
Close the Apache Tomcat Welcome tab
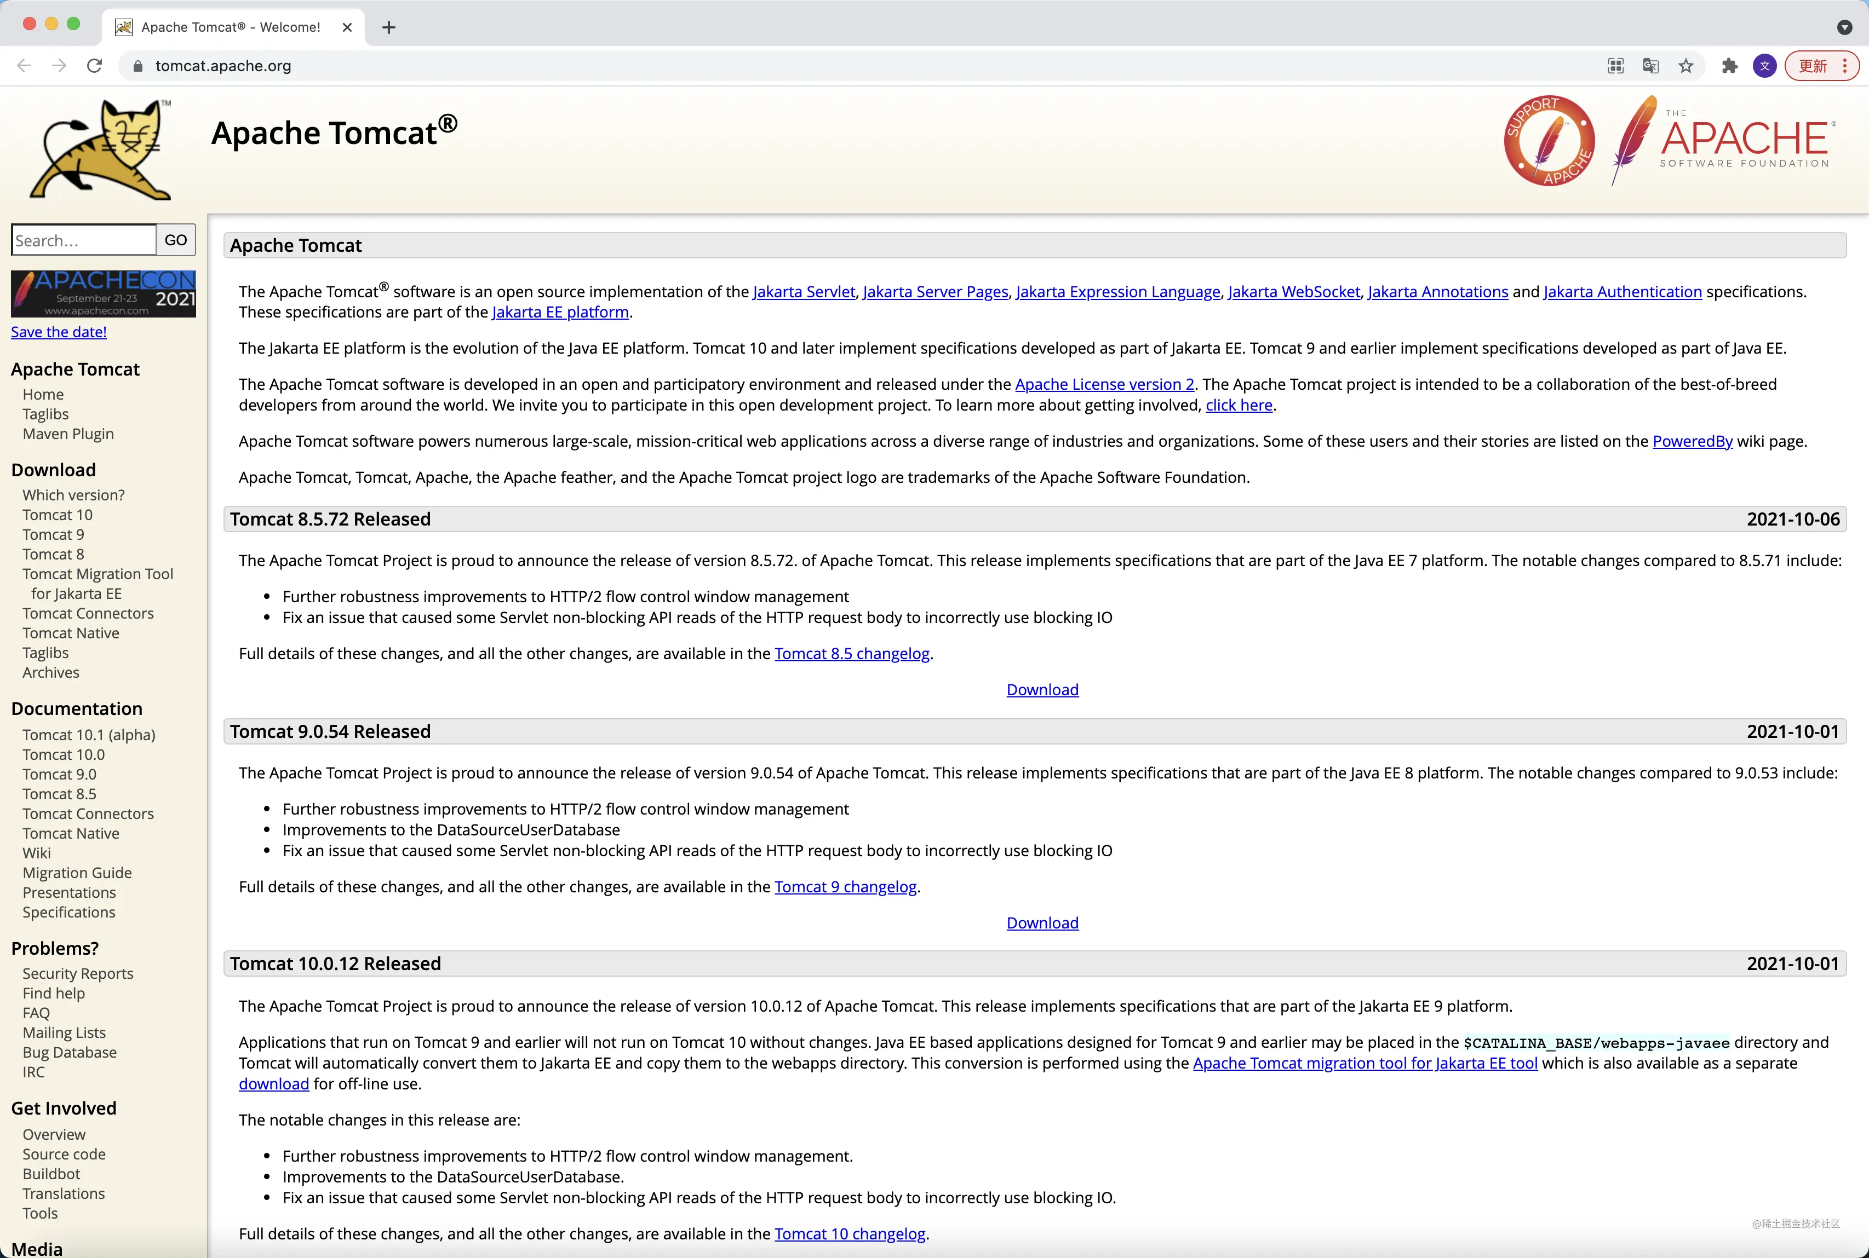click(347, 27)
